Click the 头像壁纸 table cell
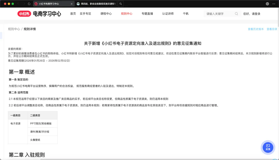This screenshot has width=279, height=160. click(43, 140)
